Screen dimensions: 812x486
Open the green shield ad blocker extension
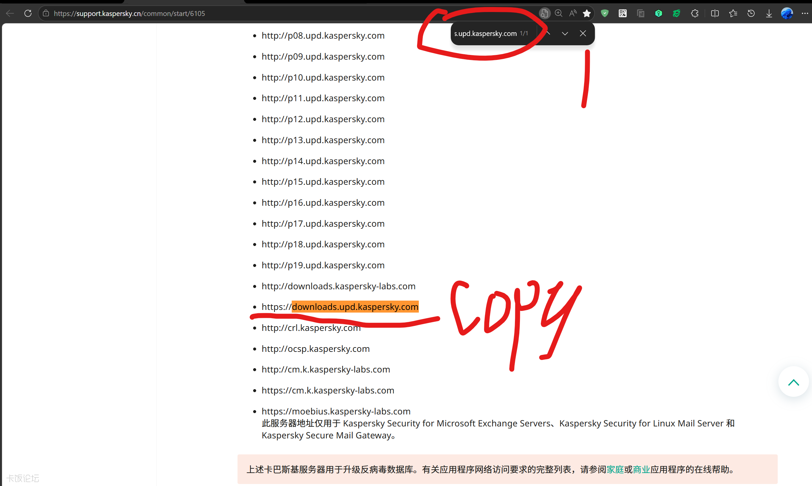coord(605,14)
